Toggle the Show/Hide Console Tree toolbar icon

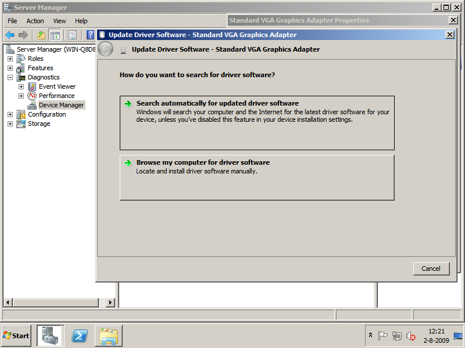coord(55,35)
